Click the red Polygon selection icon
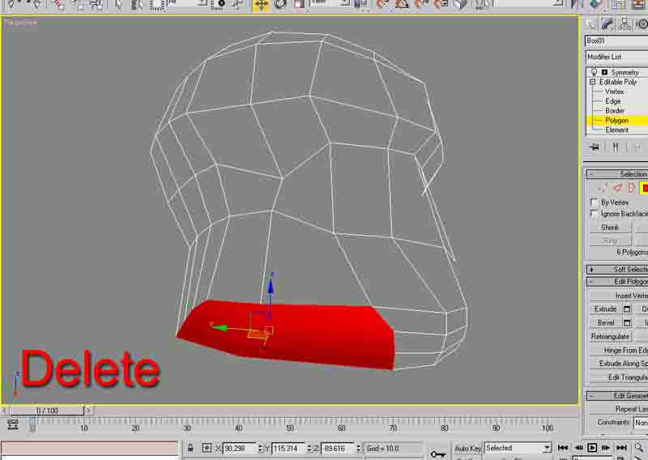This screenshot has height=460, width=648. [x=644, y=188]
